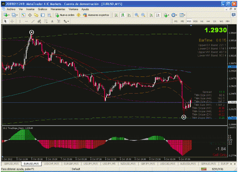Open the Strategy Tester magnifier icon
The image size is (238, 172).
49,15
